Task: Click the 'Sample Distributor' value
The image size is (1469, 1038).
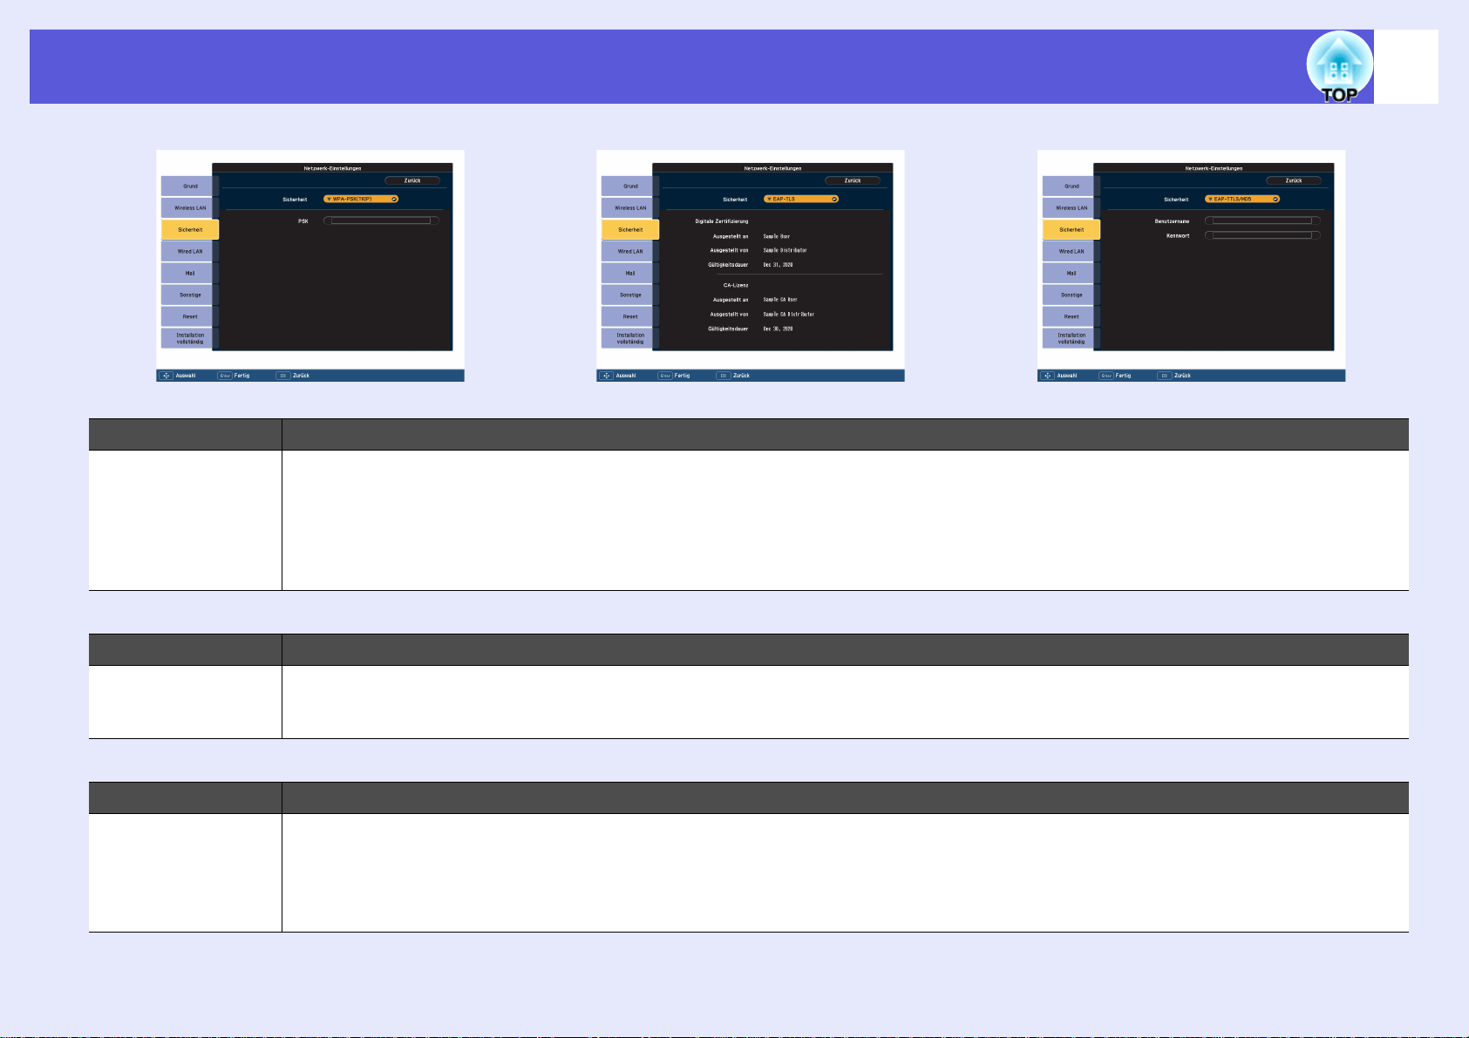Action: [x=786, y=250]
